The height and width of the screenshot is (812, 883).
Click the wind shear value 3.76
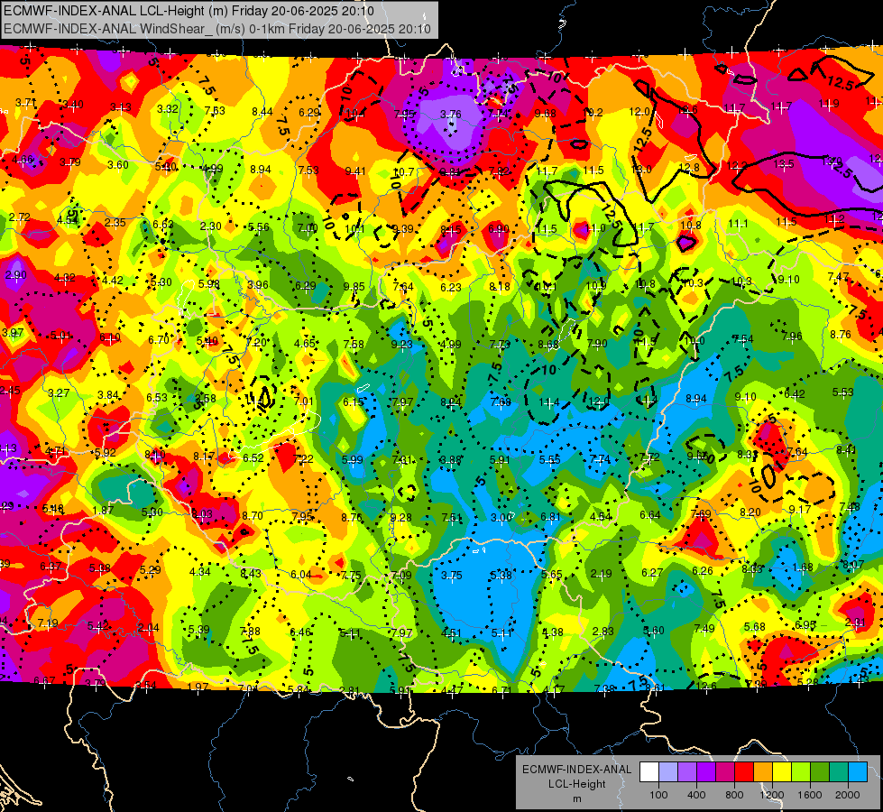(450, 114)
